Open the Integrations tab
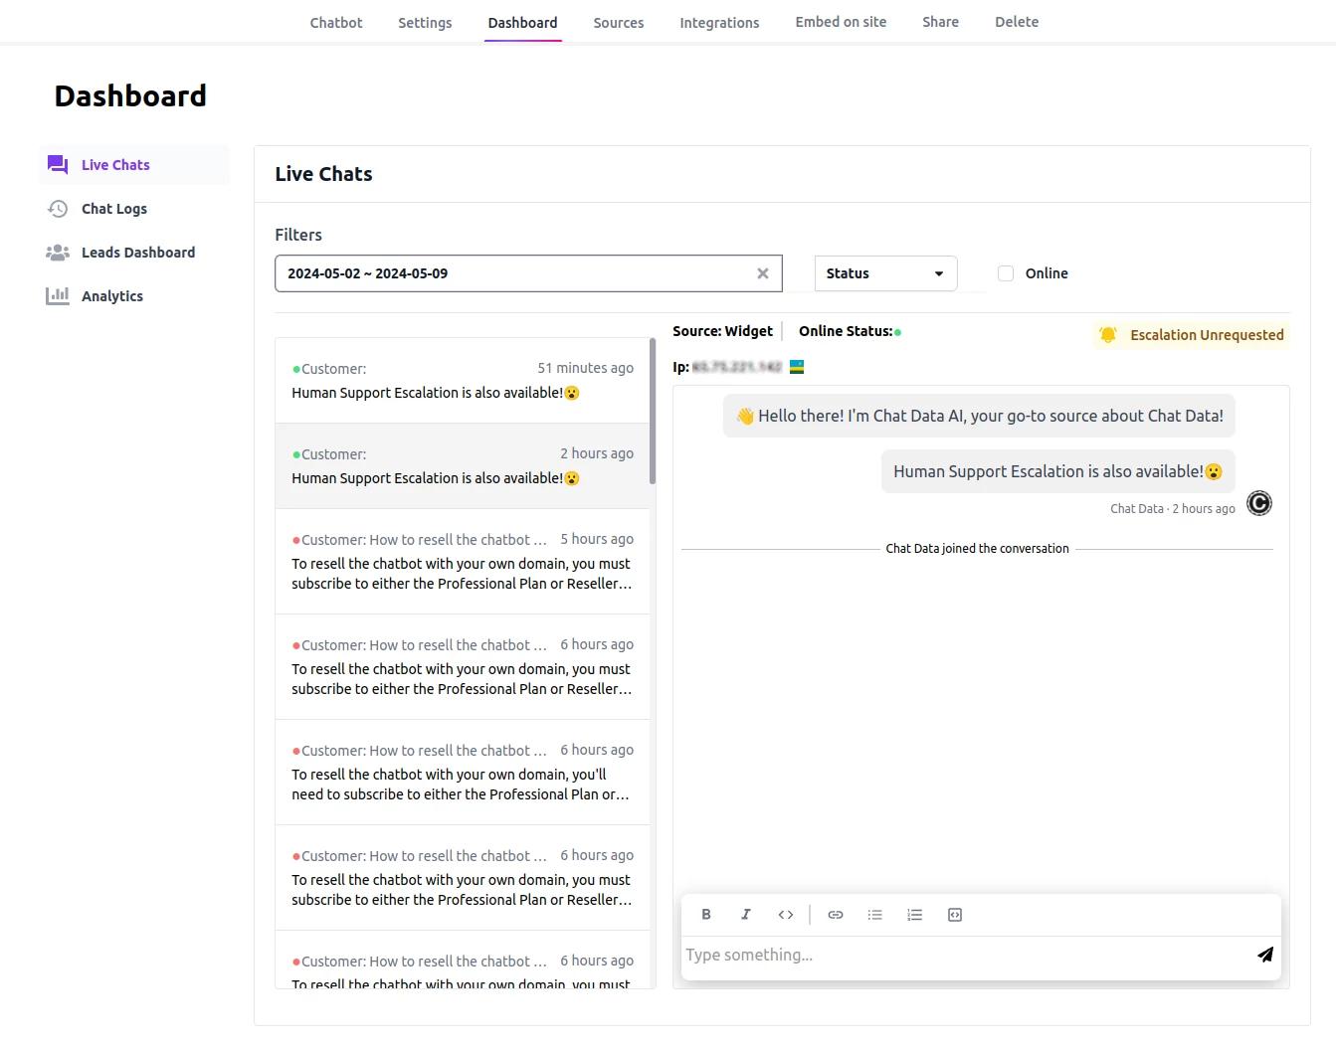Image resolution: width=1336 pixels, height=1051 pixels. (x=719, y=23)
